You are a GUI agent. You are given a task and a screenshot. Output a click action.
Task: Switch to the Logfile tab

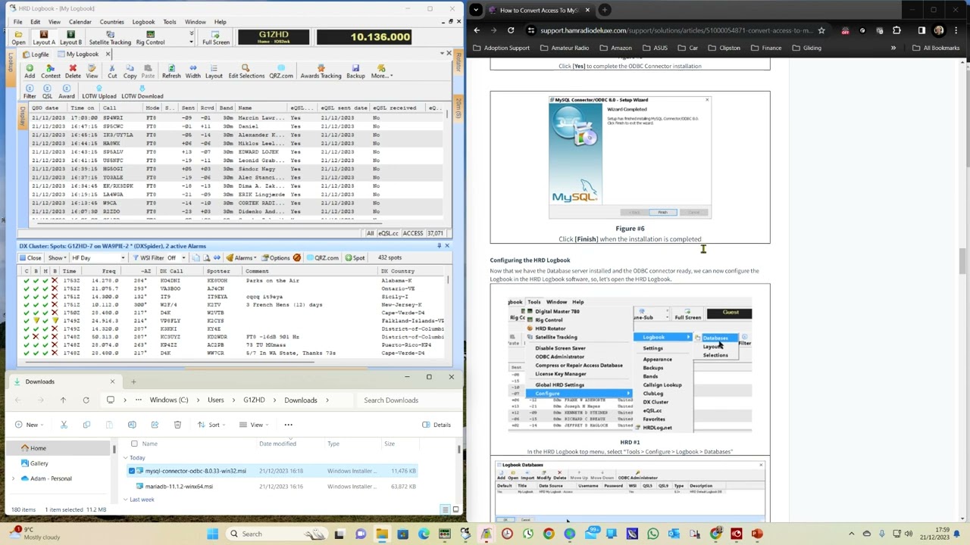point(36,54)
